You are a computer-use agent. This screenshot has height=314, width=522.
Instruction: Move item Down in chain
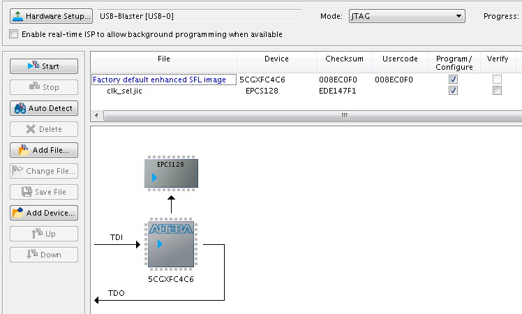tap(44, 255)
